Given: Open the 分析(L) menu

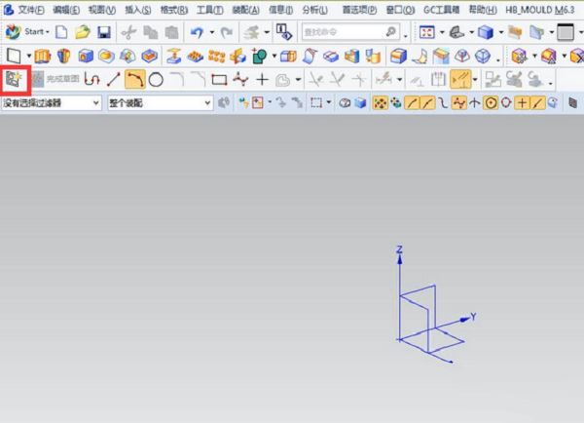Looking at the screenshot, I should (x=314, y=10).
